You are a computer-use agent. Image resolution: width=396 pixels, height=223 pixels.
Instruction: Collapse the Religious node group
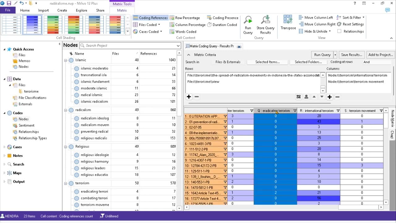click(x=66, y=146)
